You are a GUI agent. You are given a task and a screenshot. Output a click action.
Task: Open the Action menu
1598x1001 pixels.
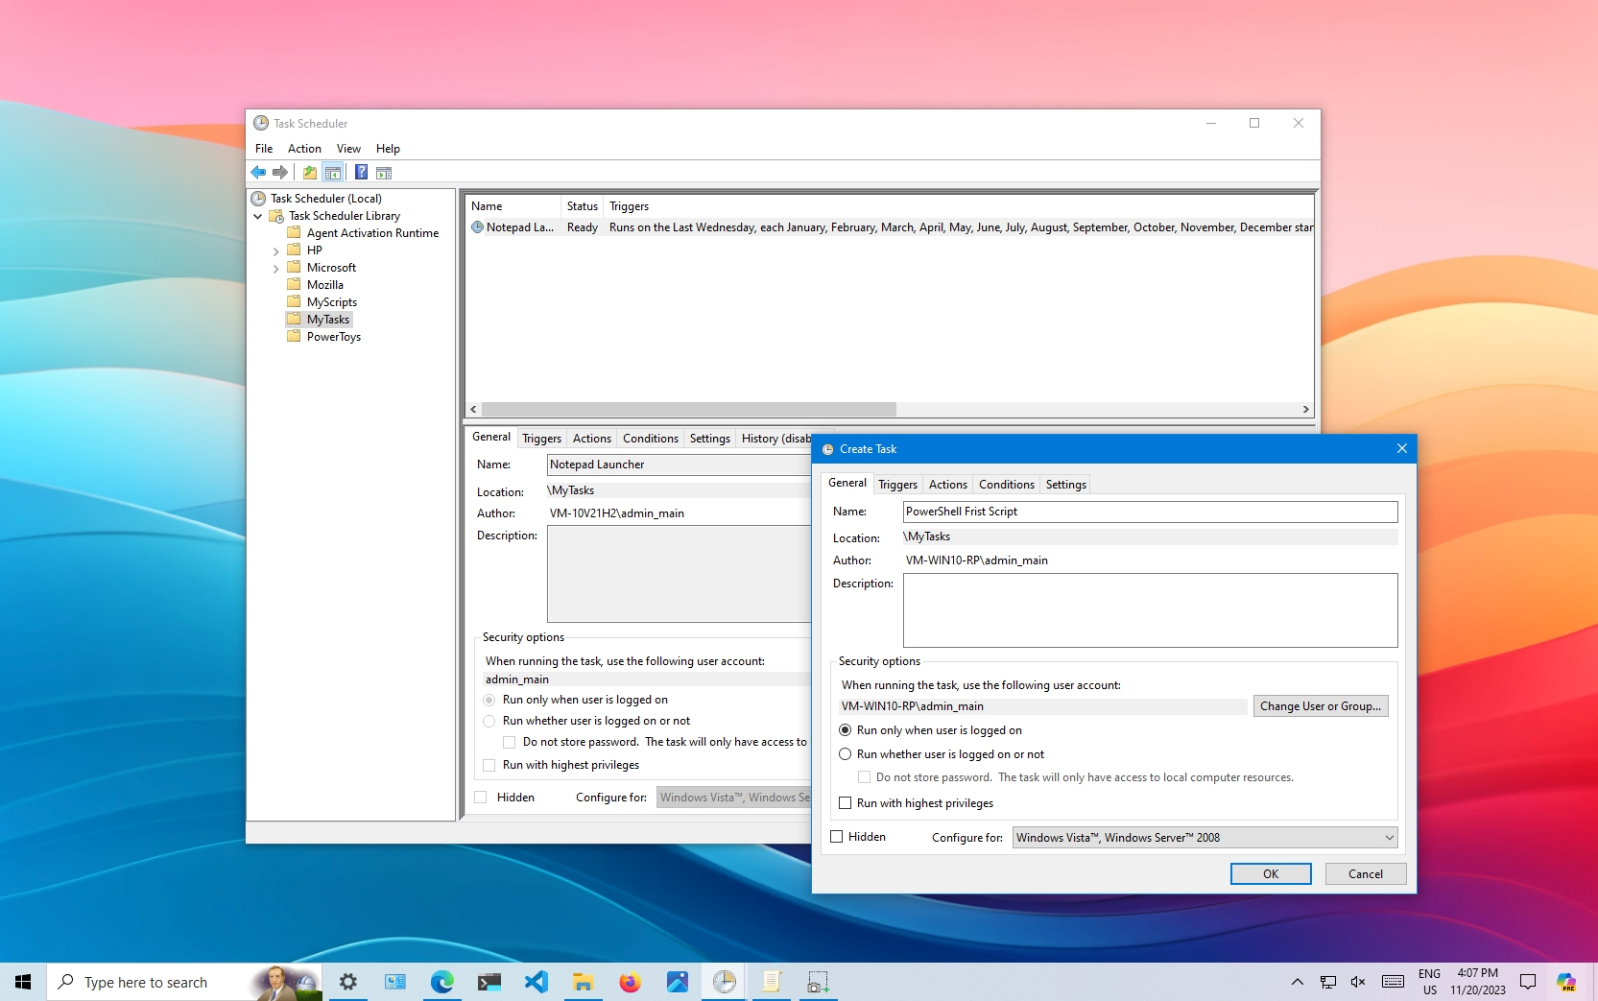303,148
